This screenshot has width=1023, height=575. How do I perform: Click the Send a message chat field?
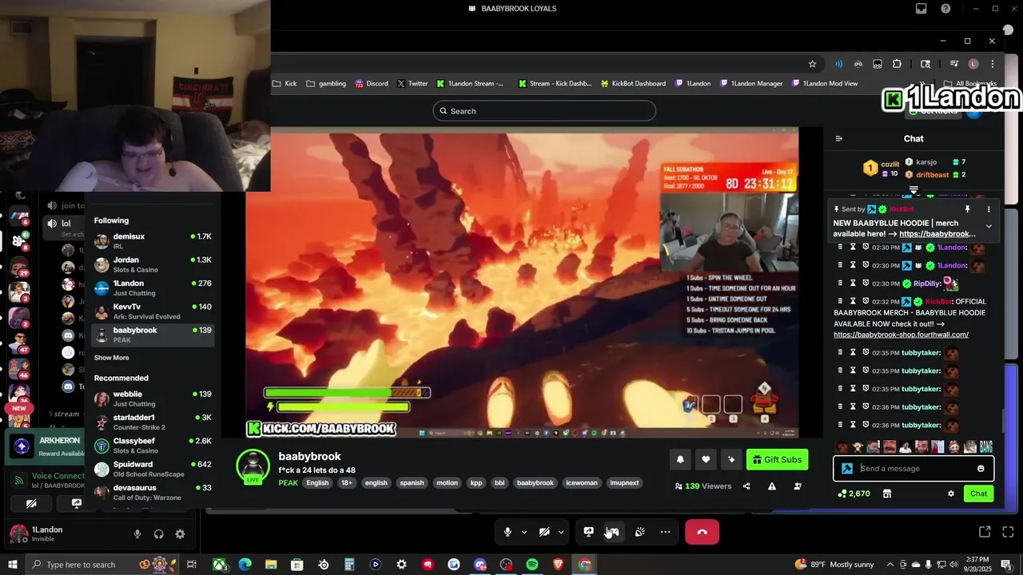click(914, 469)
